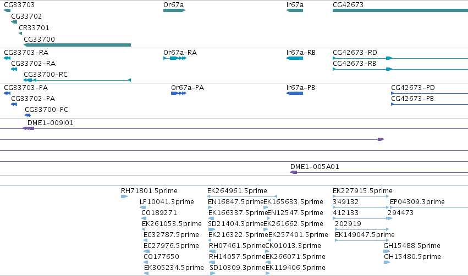The width and height of the screenshot is (468, 276).
Task: Select EST 202919
Action: (348, 224)
